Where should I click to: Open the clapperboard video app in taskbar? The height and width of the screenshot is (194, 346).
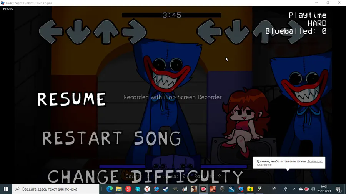185,189
